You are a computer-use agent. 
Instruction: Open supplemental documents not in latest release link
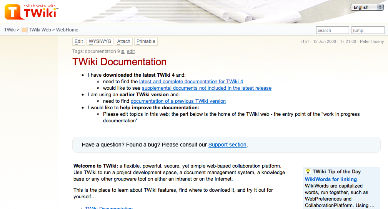click(x=206, y=88)
